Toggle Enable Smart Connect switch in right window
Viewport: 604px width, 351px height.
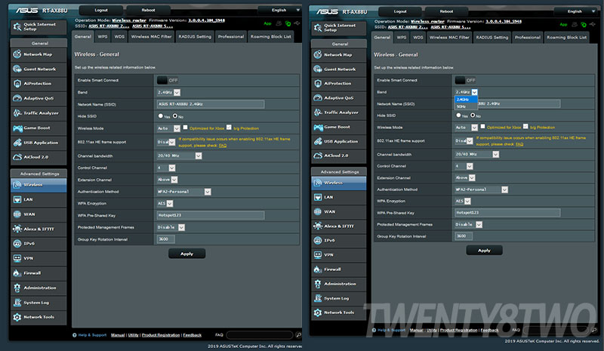[x=465, y=80]
